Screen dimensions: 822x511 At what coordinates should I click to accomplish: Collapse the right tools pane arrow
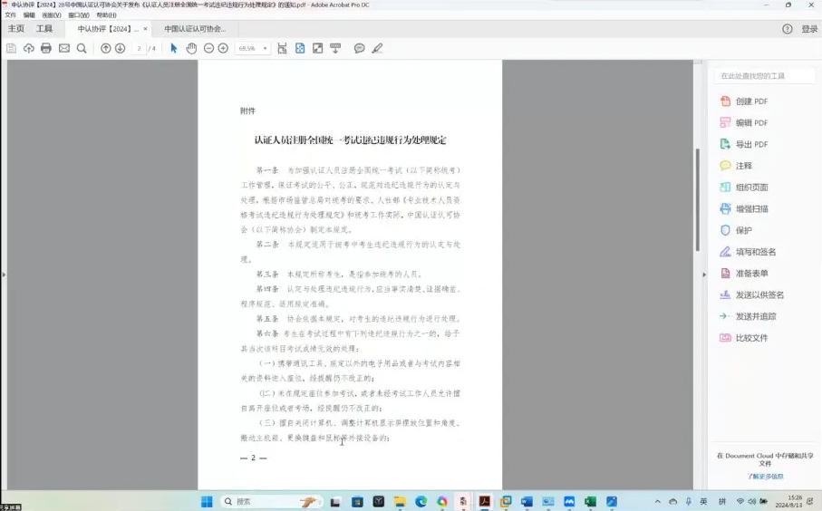(704, 275)
